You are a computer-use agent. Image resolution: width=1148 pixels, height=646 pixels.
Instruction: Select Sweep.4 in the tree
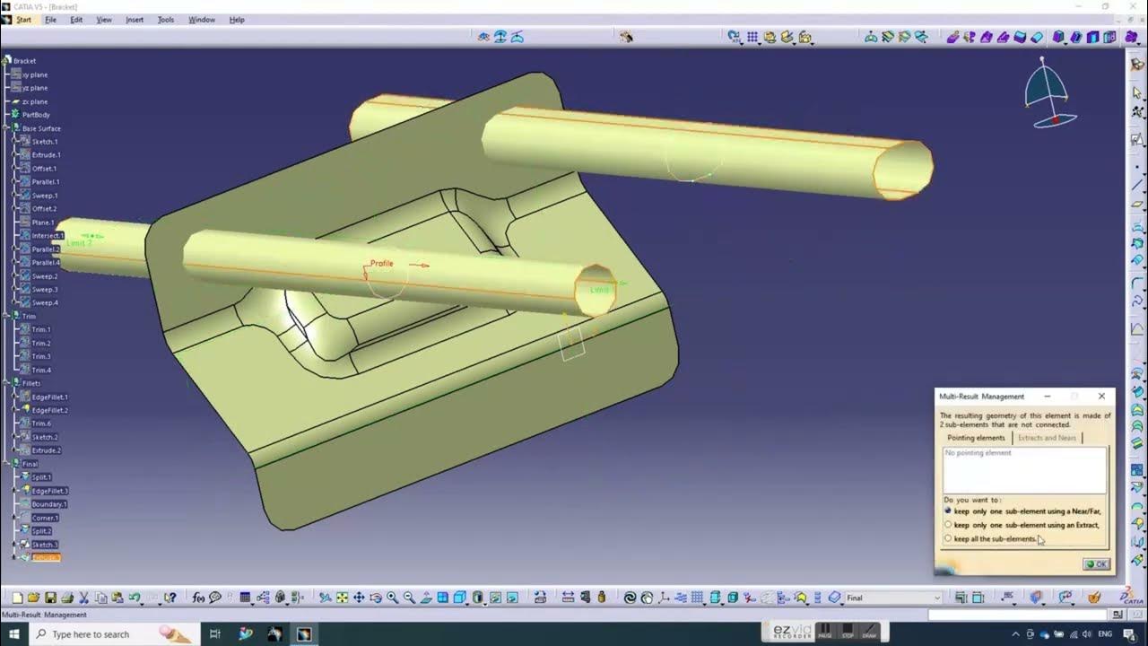(45, 302)
